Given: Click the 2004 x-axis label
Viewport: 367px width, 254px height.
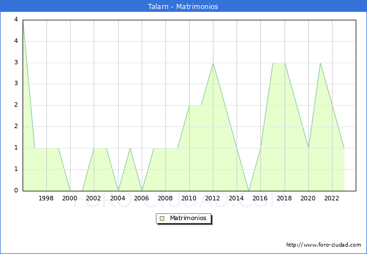Looking at the screenshot, I should click(x=118, y=198).
